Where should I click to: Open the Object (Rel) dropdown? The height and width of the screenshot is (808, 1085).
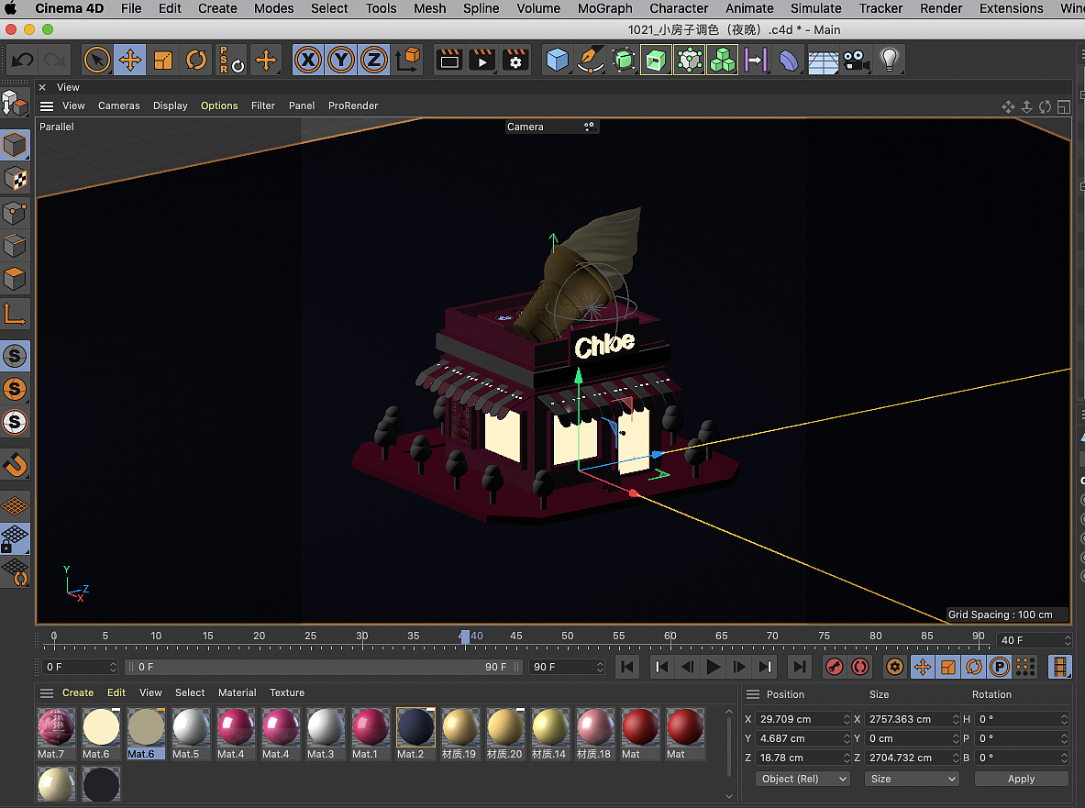coord(803,779)
